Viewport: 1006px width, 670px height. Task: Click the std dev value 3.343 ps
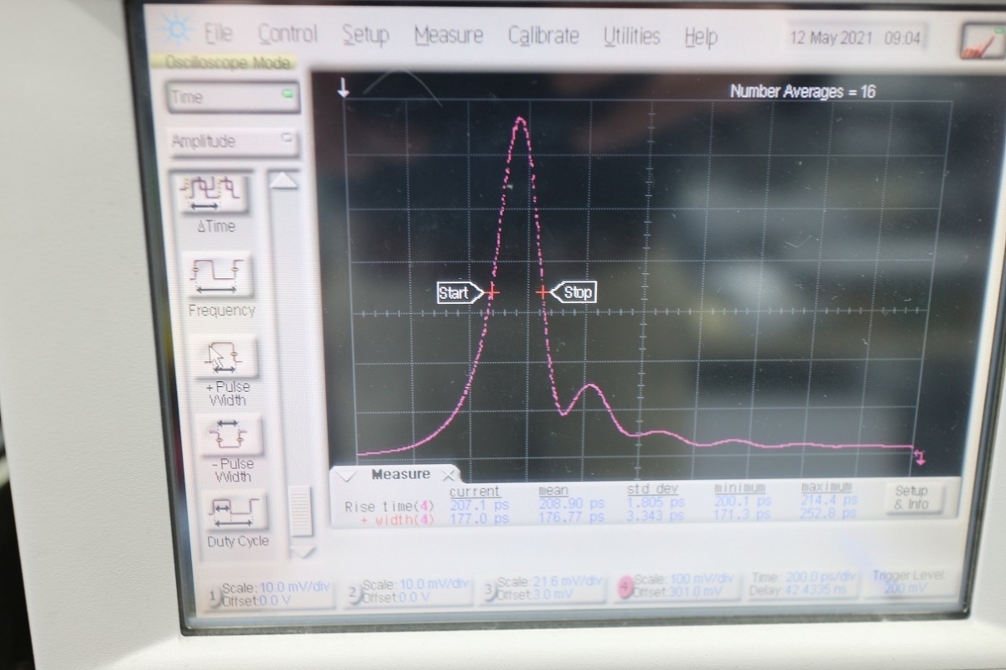pyautogui.click(x=656, y=516)
